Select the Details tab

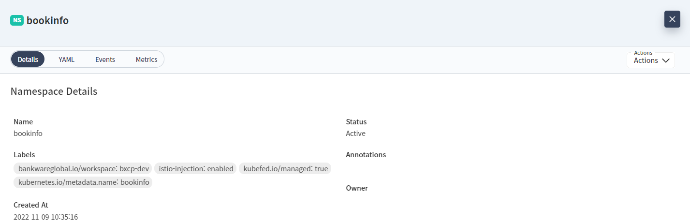(28, 60)
